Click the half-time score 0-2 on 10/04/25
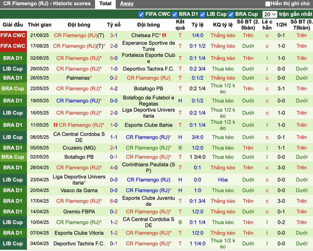 click(x=281, y=222)
